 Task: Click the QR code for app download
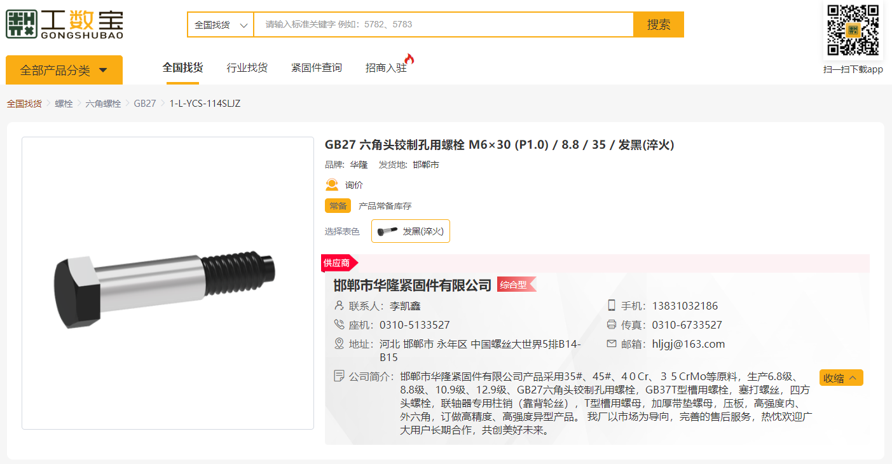point(853,30)
